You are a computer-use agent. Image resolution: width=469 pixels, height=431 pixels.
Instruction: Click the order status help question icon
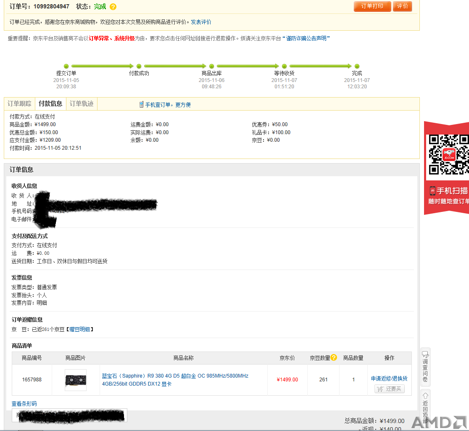coord(113,7)
